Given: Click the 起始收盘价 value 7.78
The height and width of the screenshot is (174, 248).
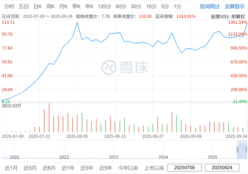Looking at the screenshot, I should (x=106, y=16).
